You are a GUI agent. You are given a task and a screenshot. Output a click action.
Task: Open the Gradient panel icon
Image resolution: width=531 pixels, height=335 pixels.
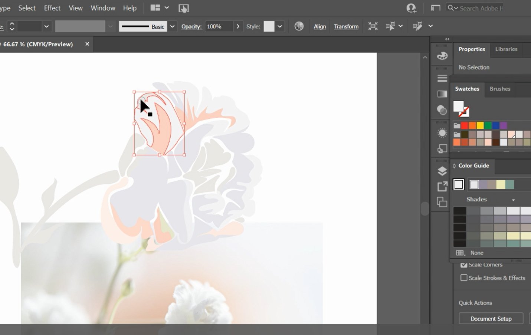tap(442, 94)
